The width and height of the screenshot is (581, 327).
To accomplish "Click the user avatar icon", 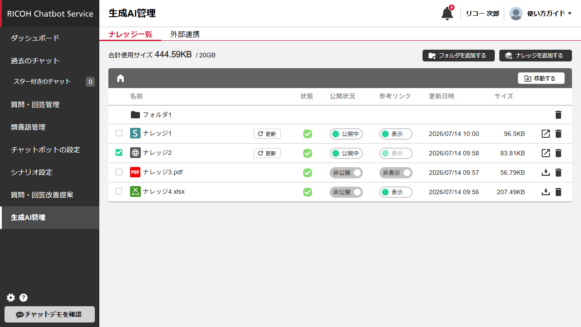I will pos(516,14).
